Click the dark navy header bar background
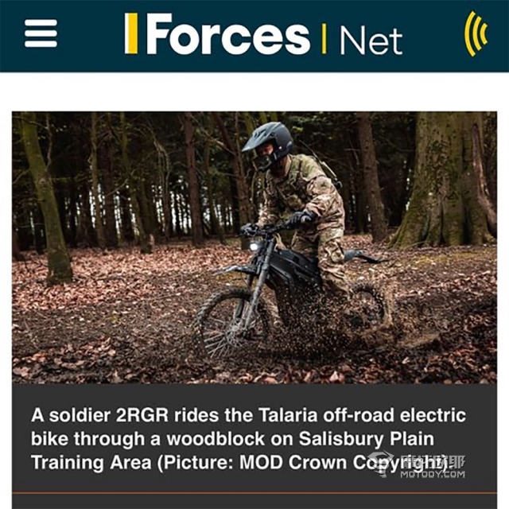 254,36
